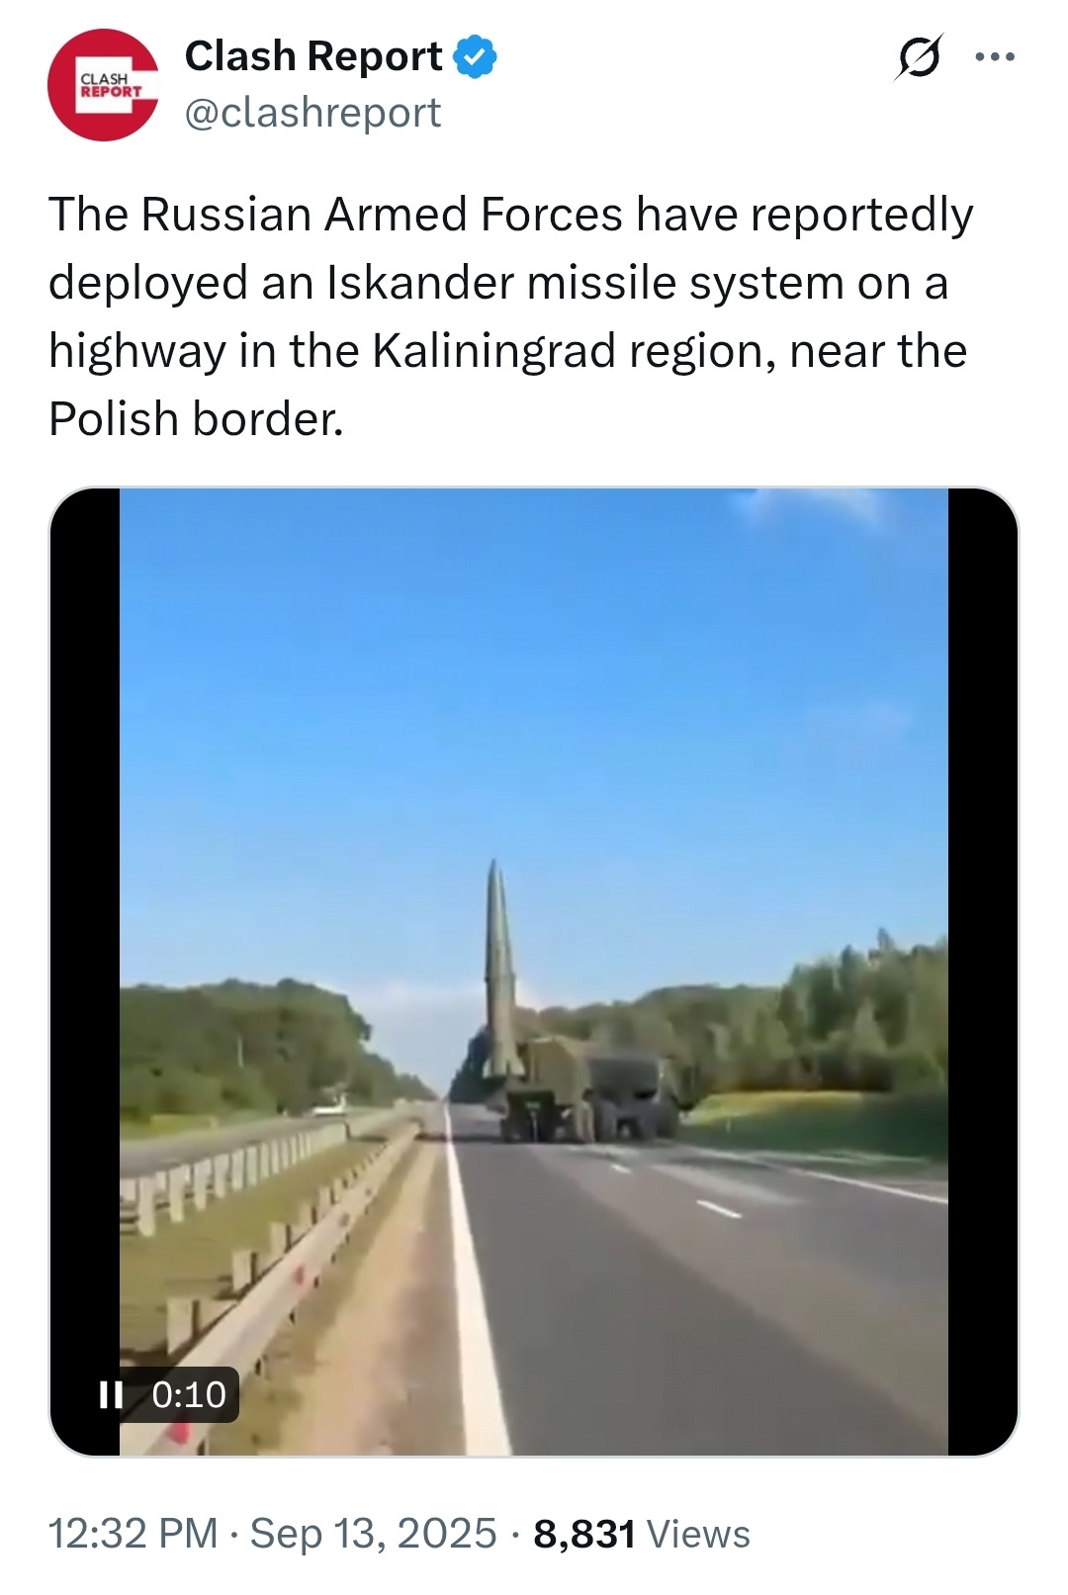
Task: Click the video's right black letterbox bar
Action: [983, 971]
